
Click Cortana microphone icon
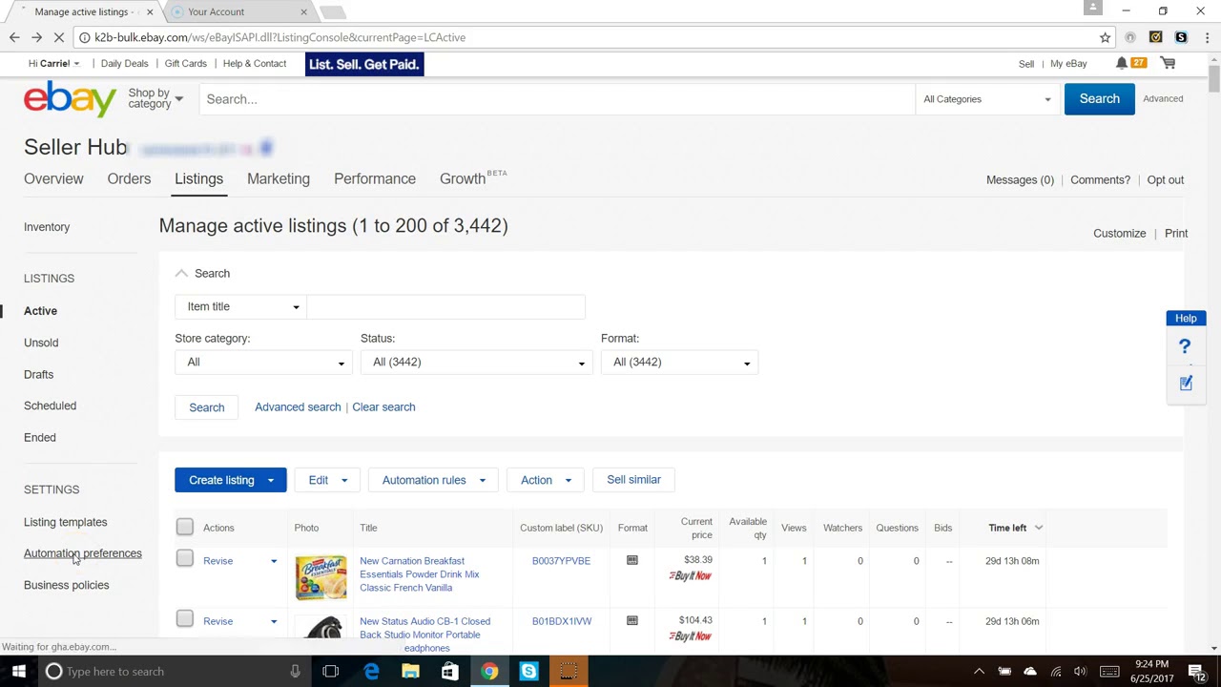tap(295, 671)
